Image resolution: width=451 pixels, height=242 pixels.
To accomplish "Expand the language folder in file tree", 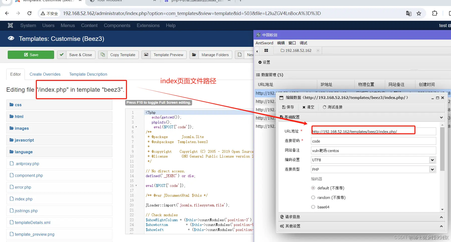I will click(59, 152).
